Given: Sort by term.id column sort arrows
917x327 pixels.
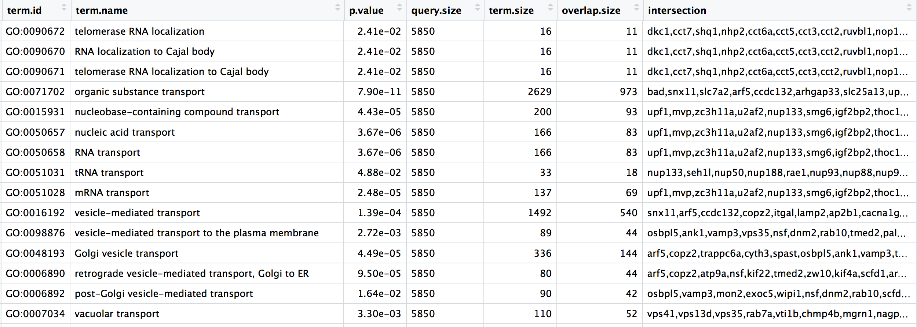Looking at the screenshot, I should coord(64,7).
